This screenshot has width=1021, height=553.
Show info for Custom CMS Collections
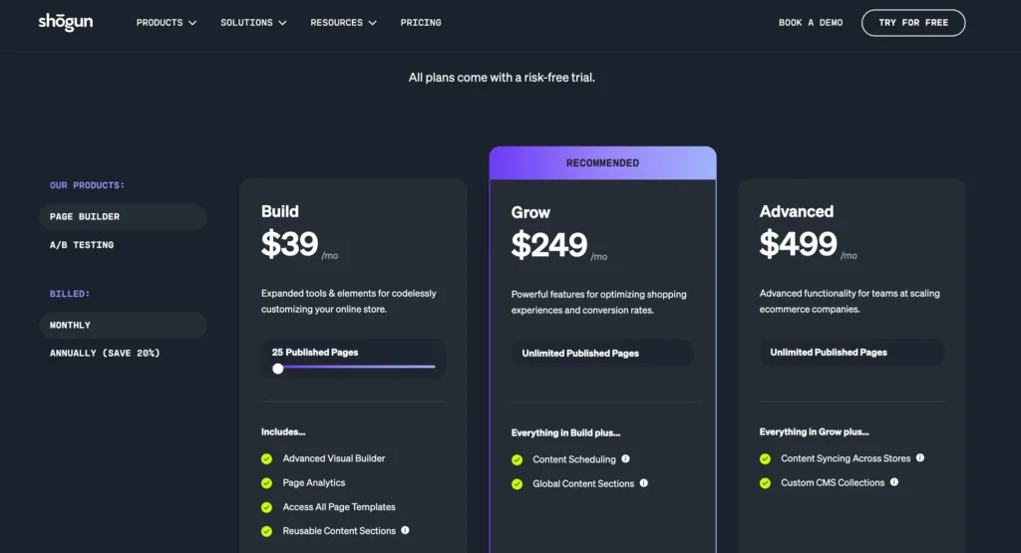pos(894,482)
